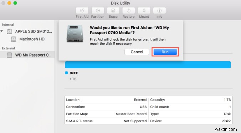The width and height of the screenshot is (241, 133).
Task: Click Connection value USB
Action: pos(143,107)
